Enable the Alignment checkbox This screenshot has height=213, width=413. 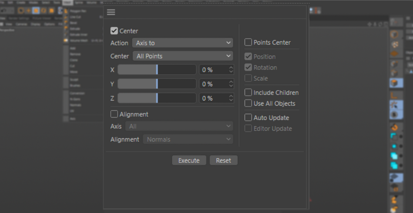pyautogui.click(x=114, y=114)
